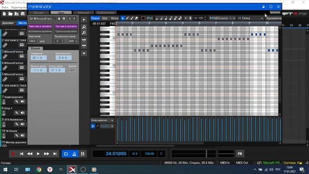The image size is (309, 174).
Task: Choose the quarter note duration icon
Action: (166, 18)
